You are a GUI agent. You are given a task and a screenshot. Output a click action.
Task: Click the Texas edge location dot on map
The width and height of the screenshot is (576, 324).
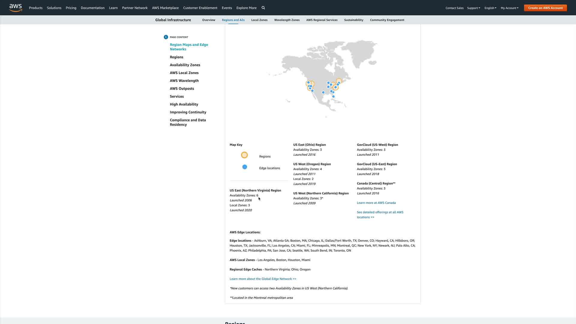pyautogui.click(x=323, y=92)
